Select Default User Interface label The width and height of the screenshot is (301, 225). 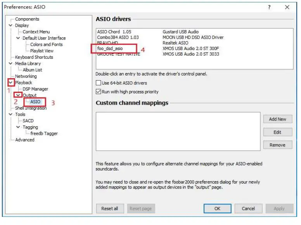[x=44, y=38]
